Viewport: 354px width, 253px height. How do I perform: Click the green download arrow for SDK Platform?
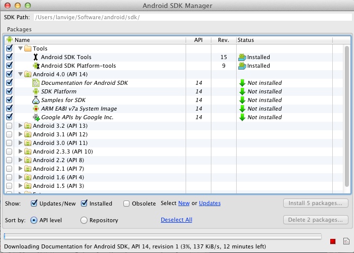click(x=242, y=91)
